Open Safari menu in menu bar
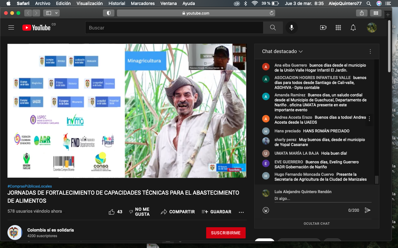Image resolution: width=398 pixels, height=248 pixels. 23,3
